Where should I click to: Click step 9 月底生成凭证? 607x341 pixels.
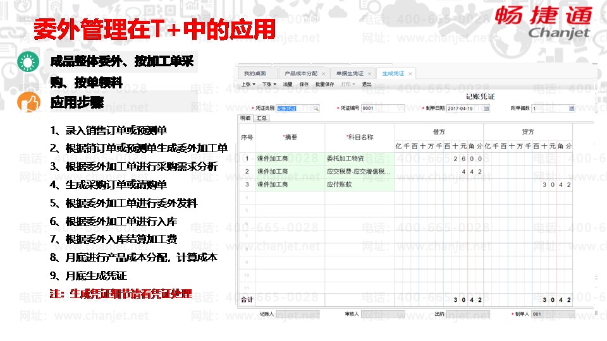tap(89, 276)
